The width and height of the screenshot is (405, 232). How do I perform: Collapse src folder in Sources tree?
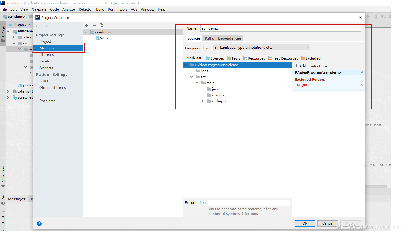pyautogui.click(x=191, y=77)
